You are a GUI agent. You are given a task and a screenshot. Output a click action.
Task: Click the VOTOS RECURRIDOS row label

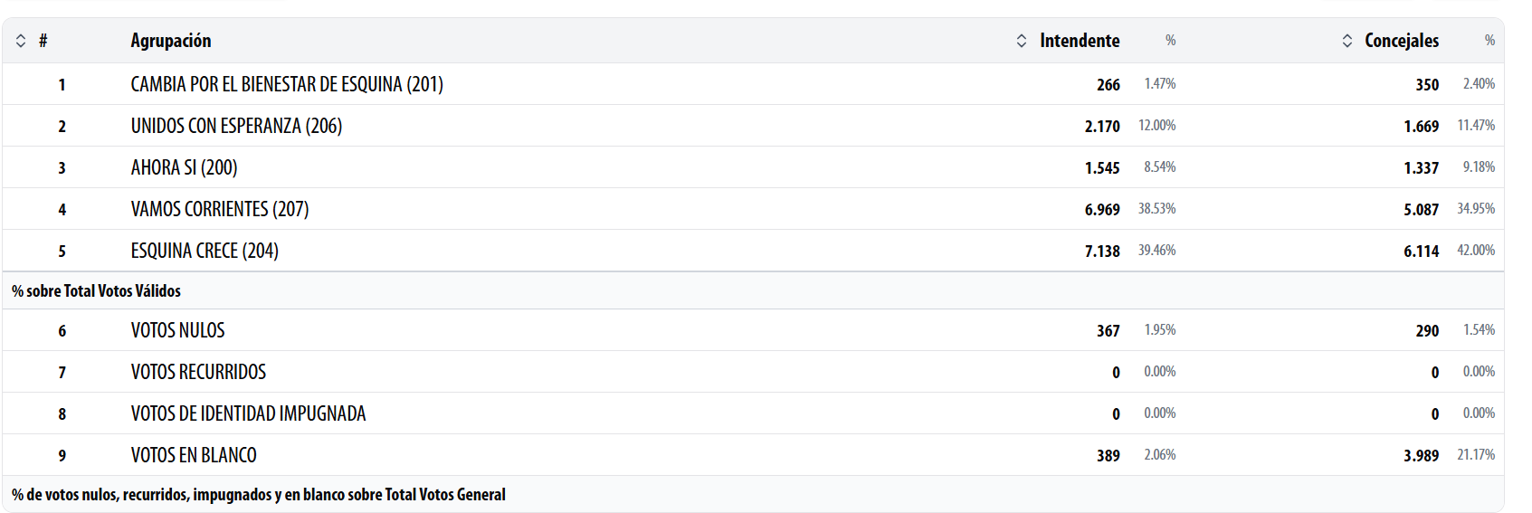[198, 372]
